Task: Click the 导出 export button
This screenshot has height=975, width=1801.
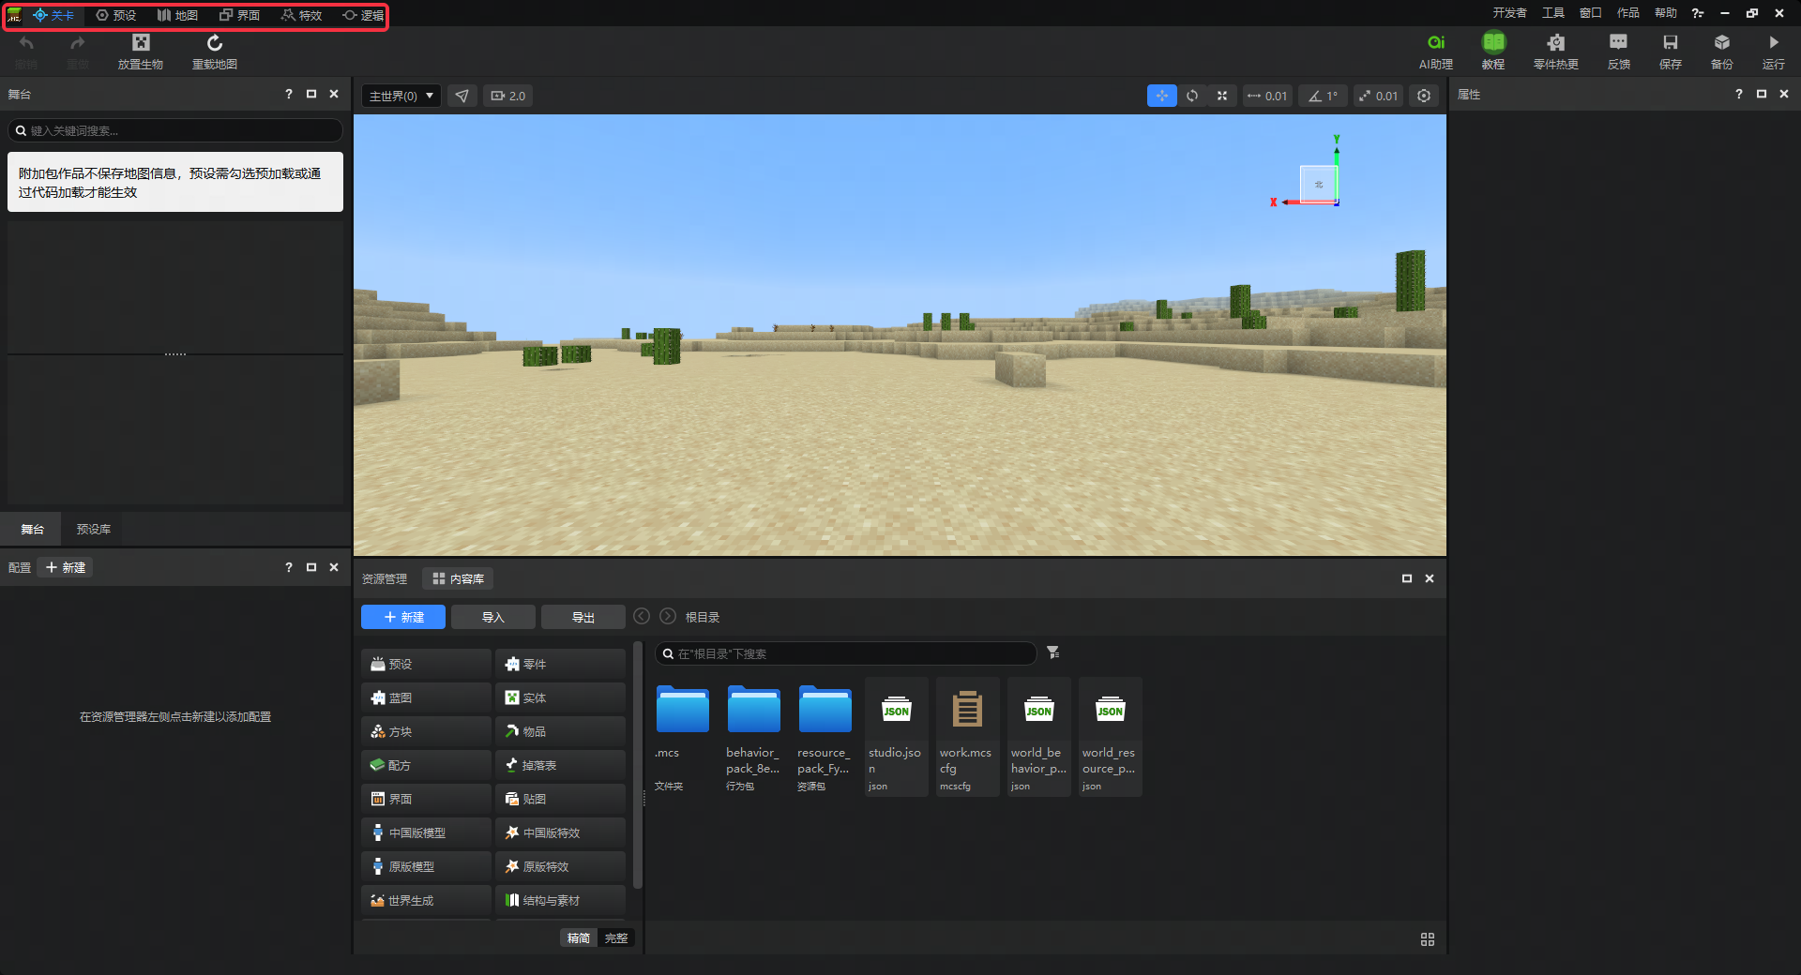Action: (583, 617)
